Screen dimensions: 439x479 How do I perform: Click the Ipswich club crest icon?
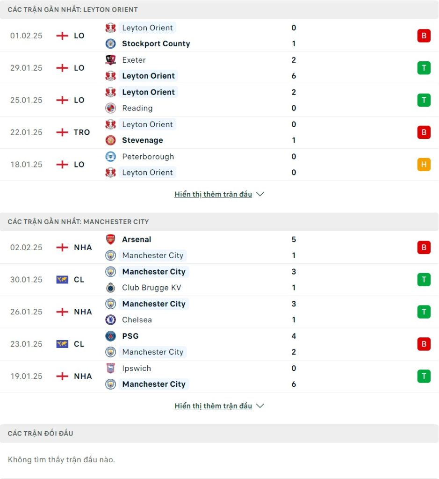(x=110, y=368)
